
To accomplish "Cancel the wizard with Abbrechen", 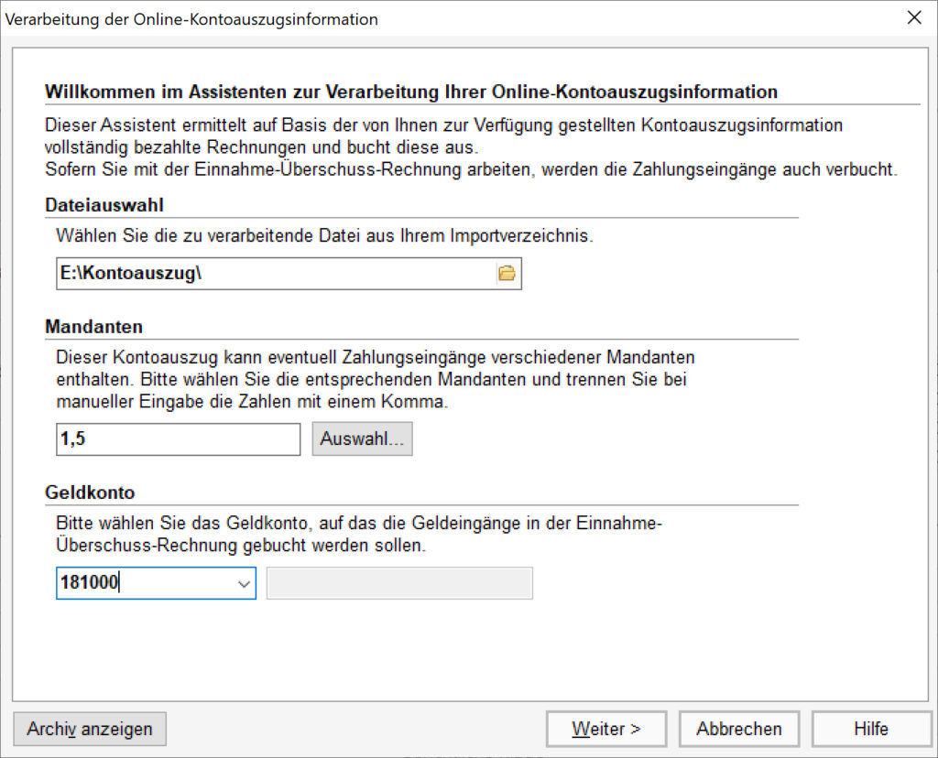I will (738, 729).
